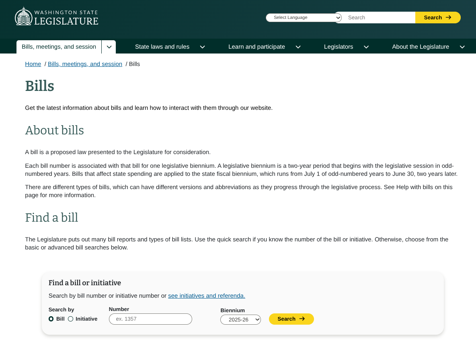The image size is (476, 348).
Task: Click the Search by label
Action: coord(62,309)
